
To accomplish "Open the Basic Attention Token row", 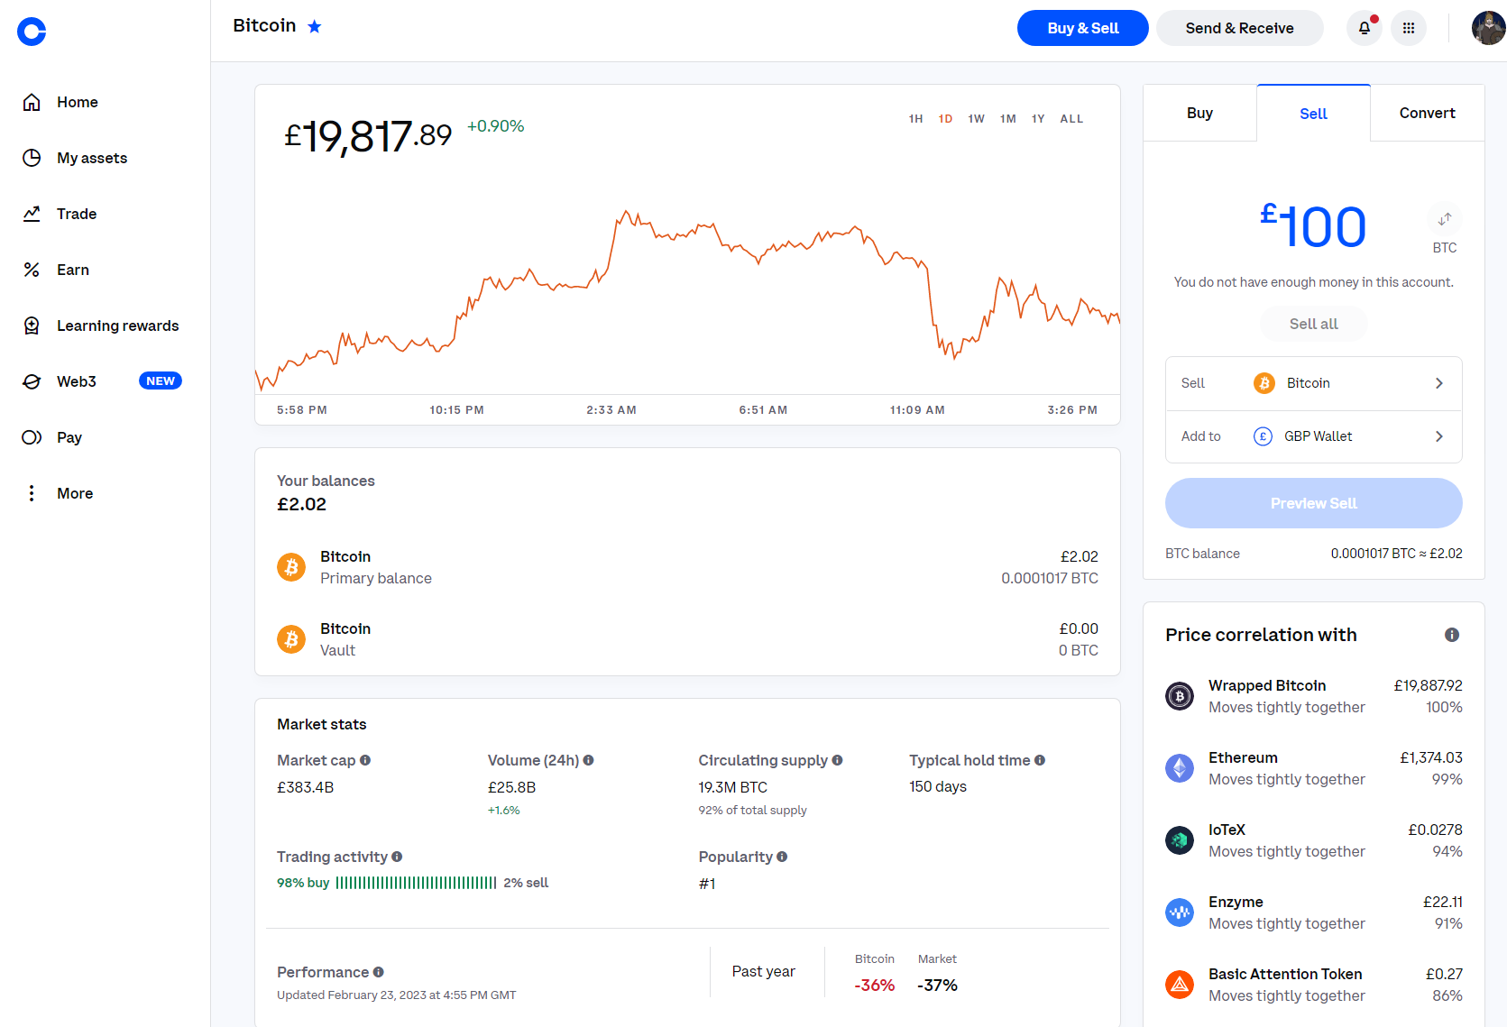I will pyautogui.click(x=1314, y=985).
